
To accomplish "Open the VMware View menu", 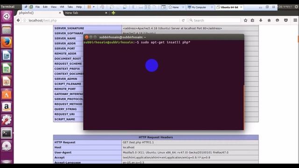I will click(x=54, y=7).
